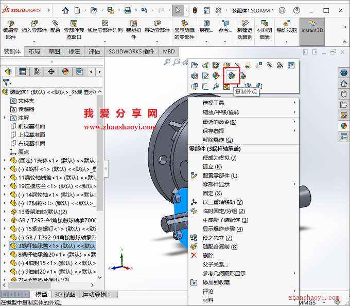Click the Edit Component ribbon tool
The image size is (350, 306).
[x=10, y=30]
